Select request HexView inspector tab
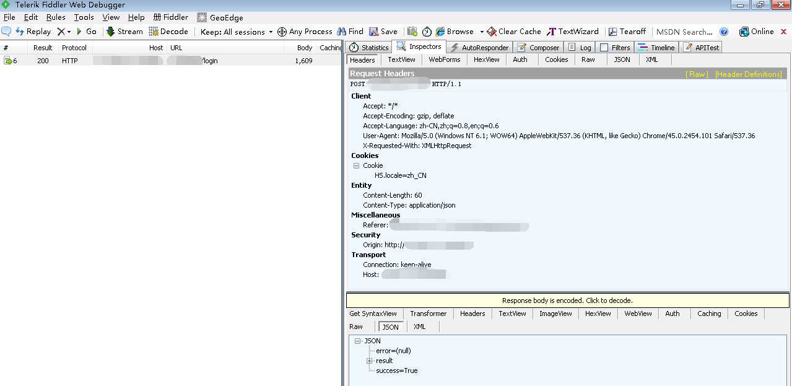 tap(486, 59)
